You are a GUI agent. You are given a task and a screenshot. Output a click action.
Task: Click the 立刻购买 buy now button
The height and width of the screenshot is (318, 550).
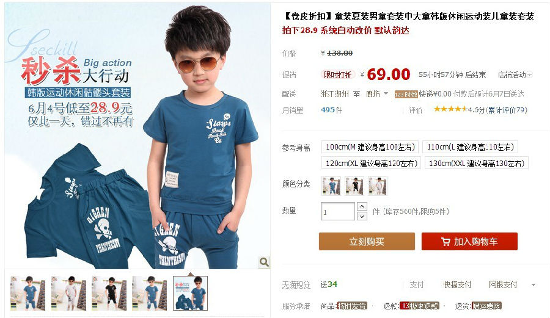coord(367,242)
